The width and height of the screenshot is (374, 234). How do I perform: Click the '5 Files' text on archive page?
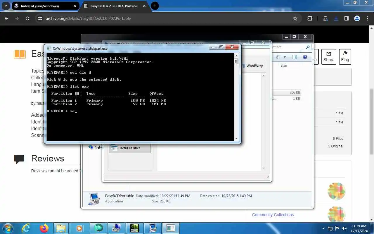coord(338,139)
